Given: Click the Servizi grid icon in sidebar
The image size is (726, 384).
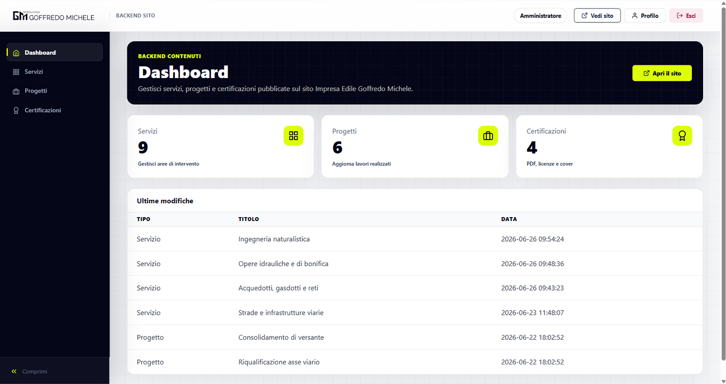Looking at the screenshot, I should pyautogui.click(x=16, y=72).
